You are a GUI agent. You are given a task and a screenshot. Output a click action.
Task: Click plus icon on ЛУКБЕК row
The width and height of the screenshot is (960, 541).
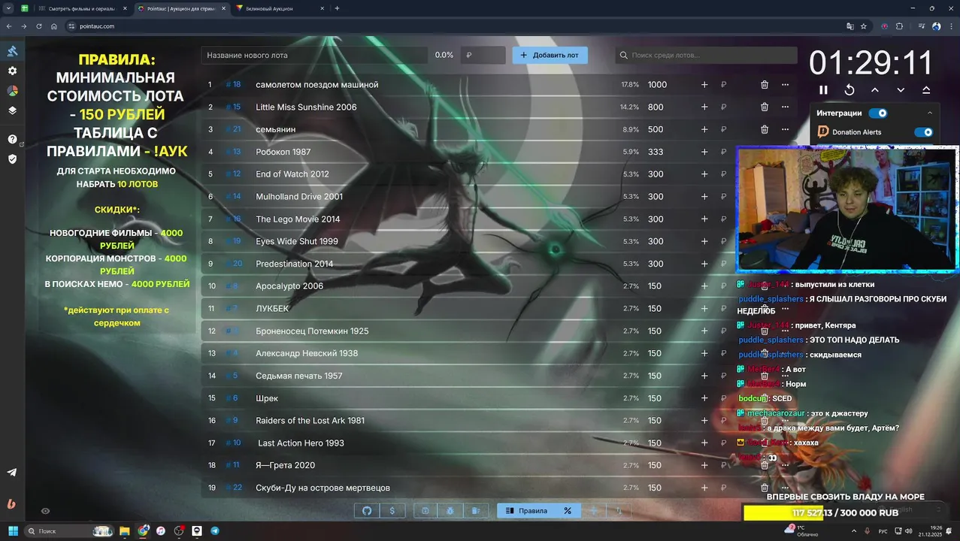click(704, 308)
